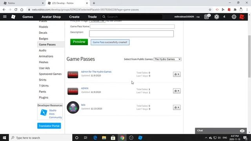Viewport: 251px width, 141px height.
Task: Open the notifications feed icon
Action: (x=207, y=16)
